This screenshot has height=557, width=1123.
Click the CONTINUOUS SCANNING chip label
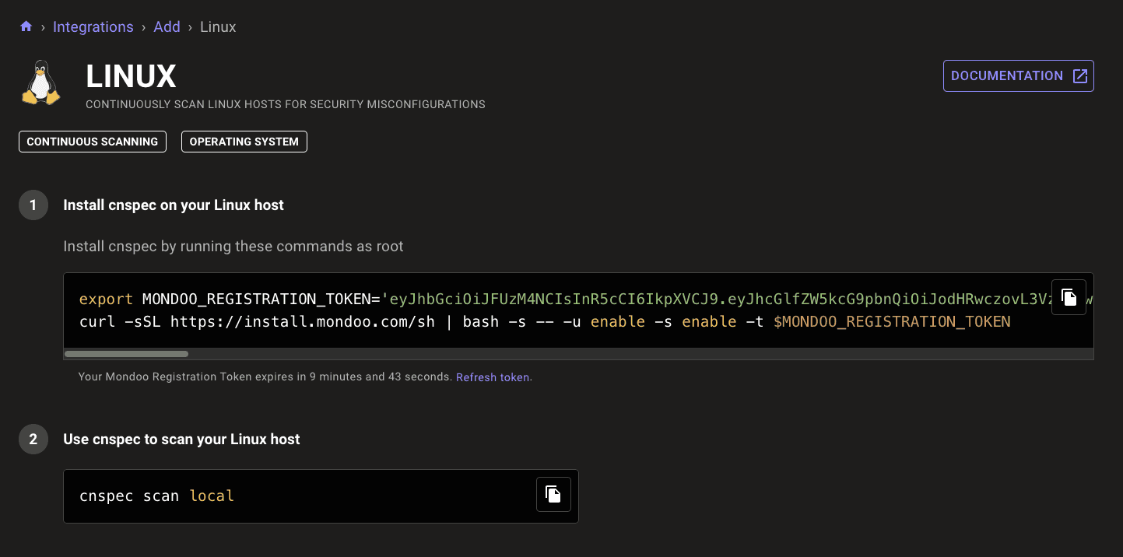pyautogui.click(x=92, y=142)
